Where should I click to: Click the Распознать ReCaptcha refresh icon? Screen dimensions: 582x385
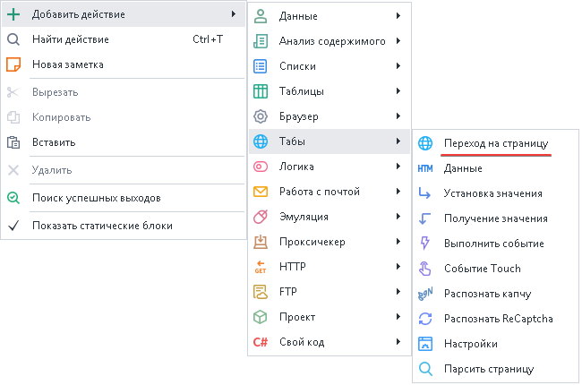tap(425, 319)
